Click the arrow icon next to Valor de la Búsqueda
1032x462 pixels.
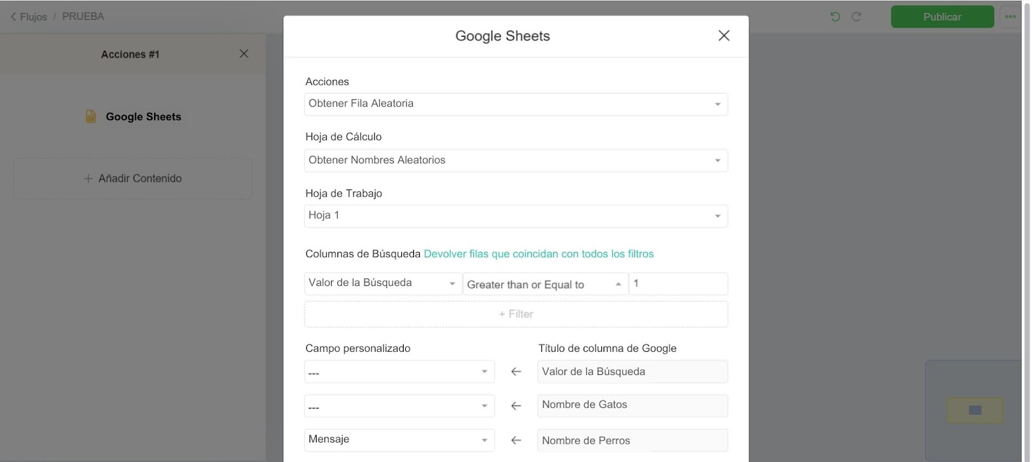516,372
